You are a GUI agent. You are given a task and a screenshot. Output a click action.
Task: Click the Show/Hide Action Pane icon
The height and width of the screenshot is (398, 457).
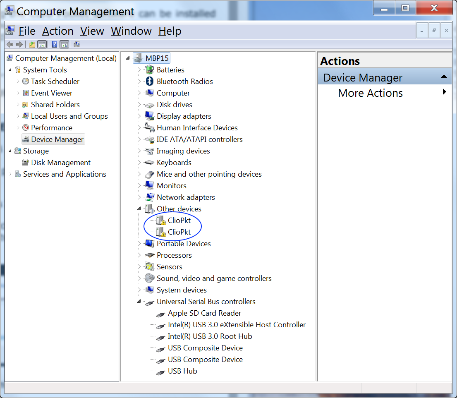coord(65,44)
